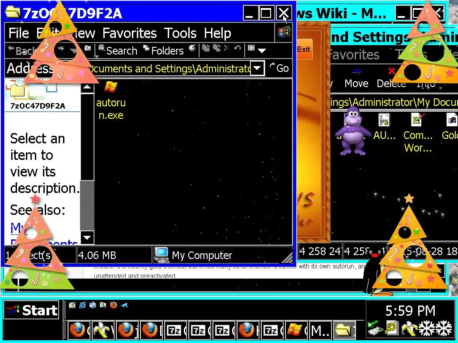Open the File menu

pos(19,33)
